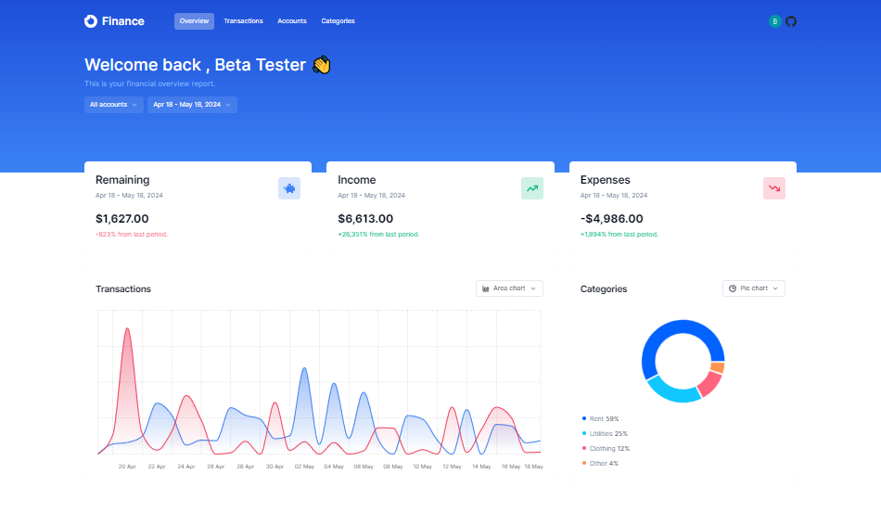Click the date range under Remaining title
This screenshot has height=525, width=881.
(129, 196)
